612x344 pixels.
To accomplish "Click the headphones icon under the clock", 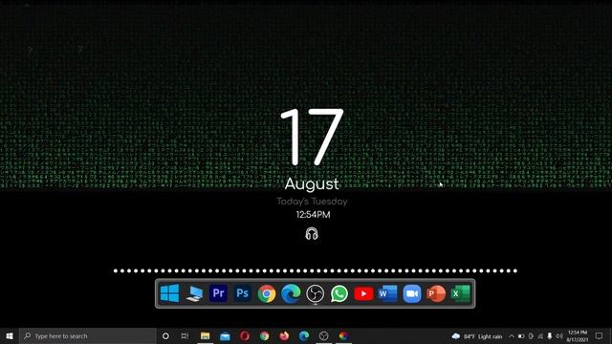I will click(x=312, y=233).
